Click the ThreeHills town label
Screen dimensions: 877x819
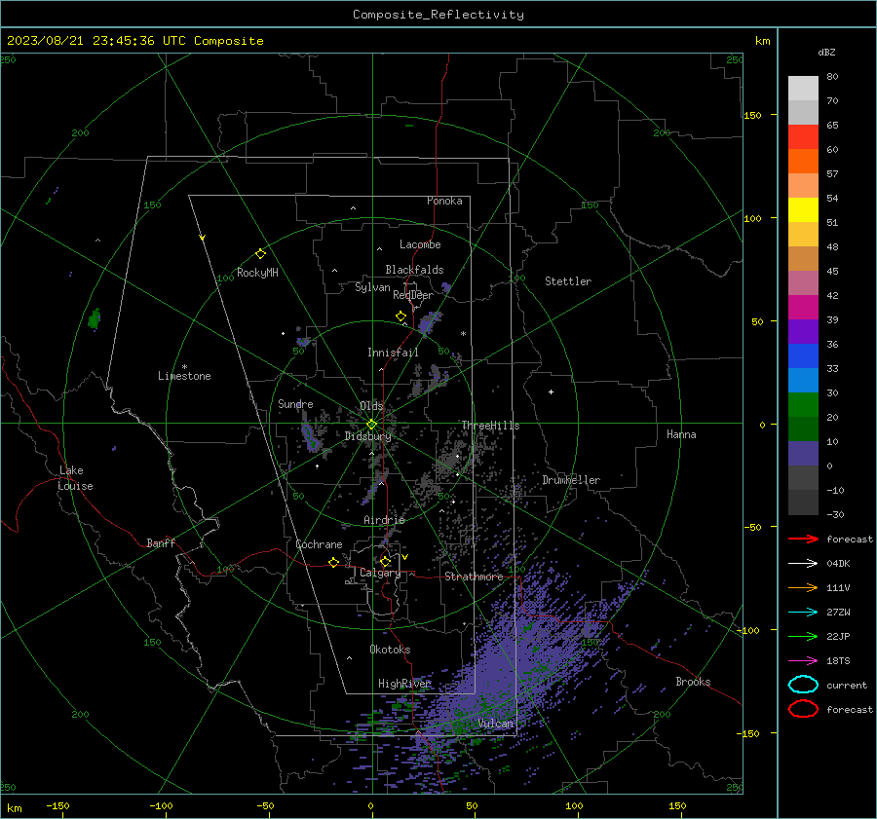(490, 426)
